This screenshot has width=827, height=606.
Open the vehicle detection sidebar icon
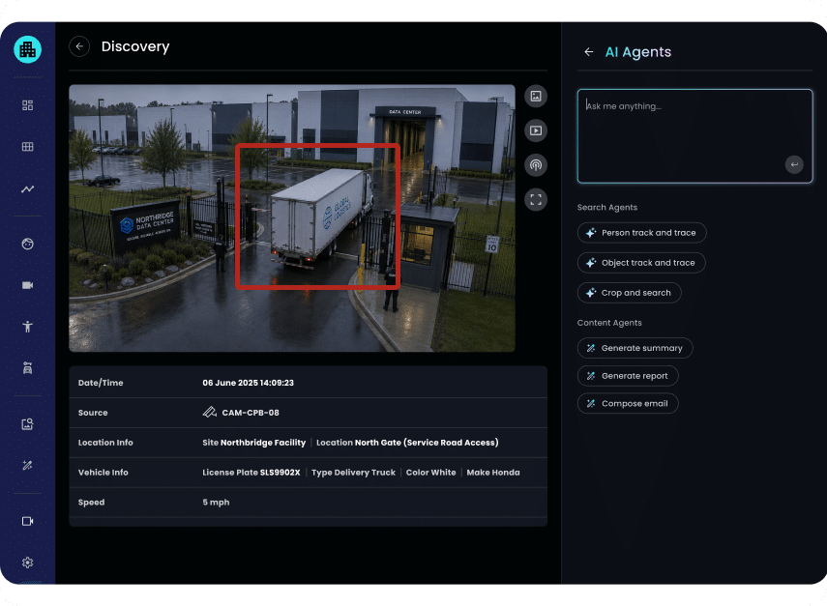pyautogui.click(x=27, y=368)
